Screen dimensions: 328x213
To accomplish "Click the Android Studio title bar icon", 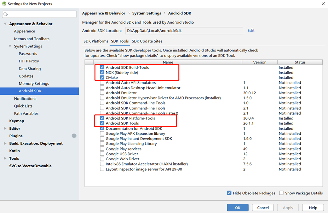I will point(3,4).
